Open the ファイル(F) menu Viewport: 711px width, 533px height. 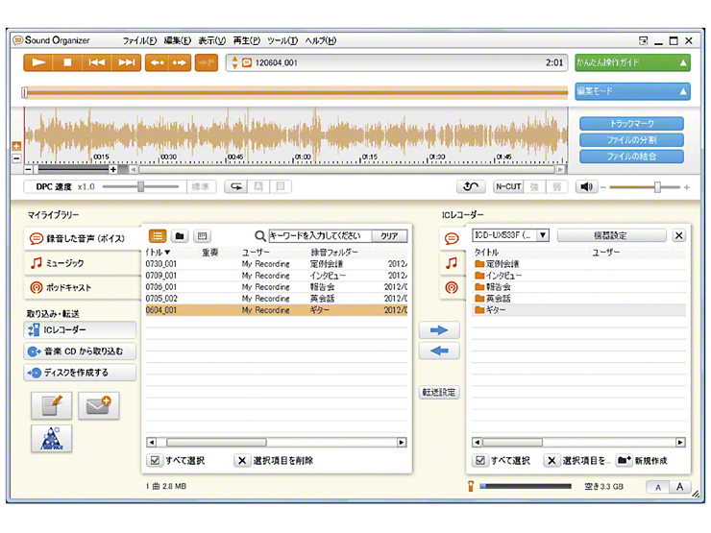click(140, 40)
